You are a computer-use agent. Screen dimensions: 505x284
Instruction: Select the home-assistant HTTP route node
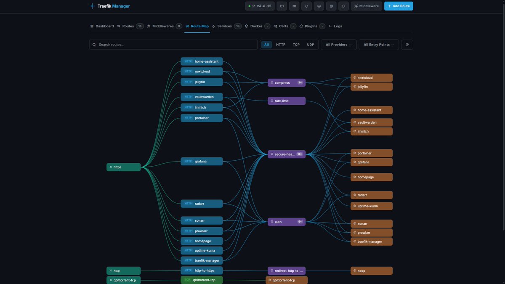[202, 61]
